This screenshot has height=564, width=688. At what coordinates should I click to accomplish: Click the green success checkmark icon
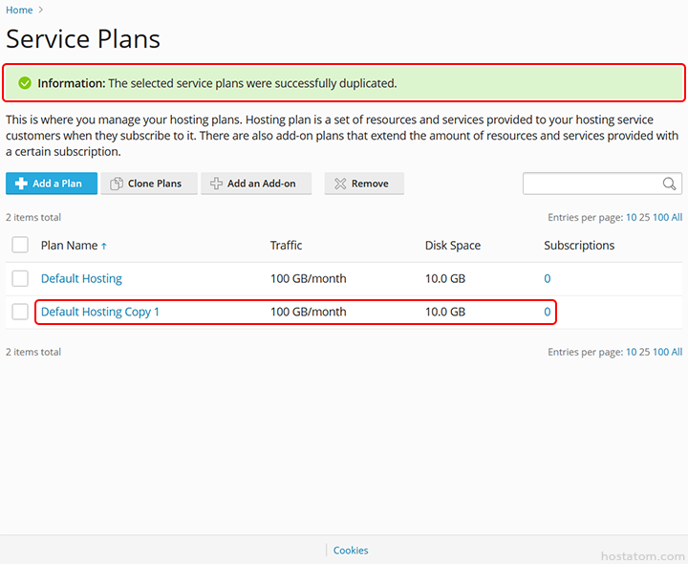click(25, 83)
